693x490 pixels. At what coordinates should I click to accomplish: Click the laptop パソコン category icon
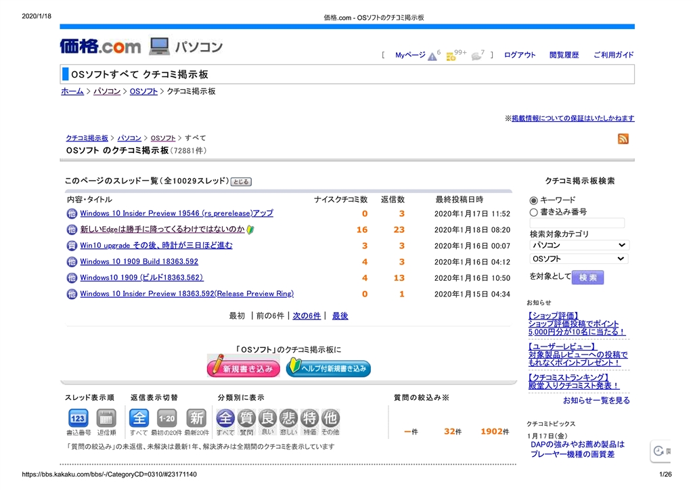(159, 46)
